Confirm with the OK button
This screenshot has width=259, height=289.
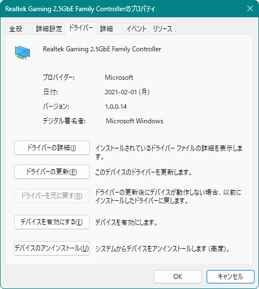click(x=178, y=277)
